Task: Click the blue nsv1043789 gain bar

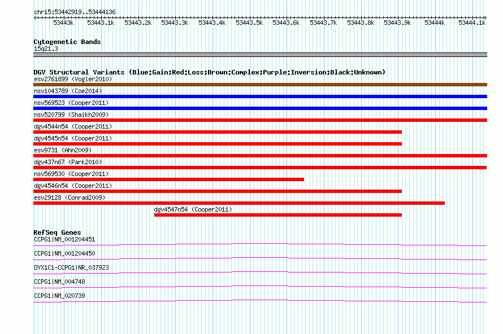Action: coord(260,96)
